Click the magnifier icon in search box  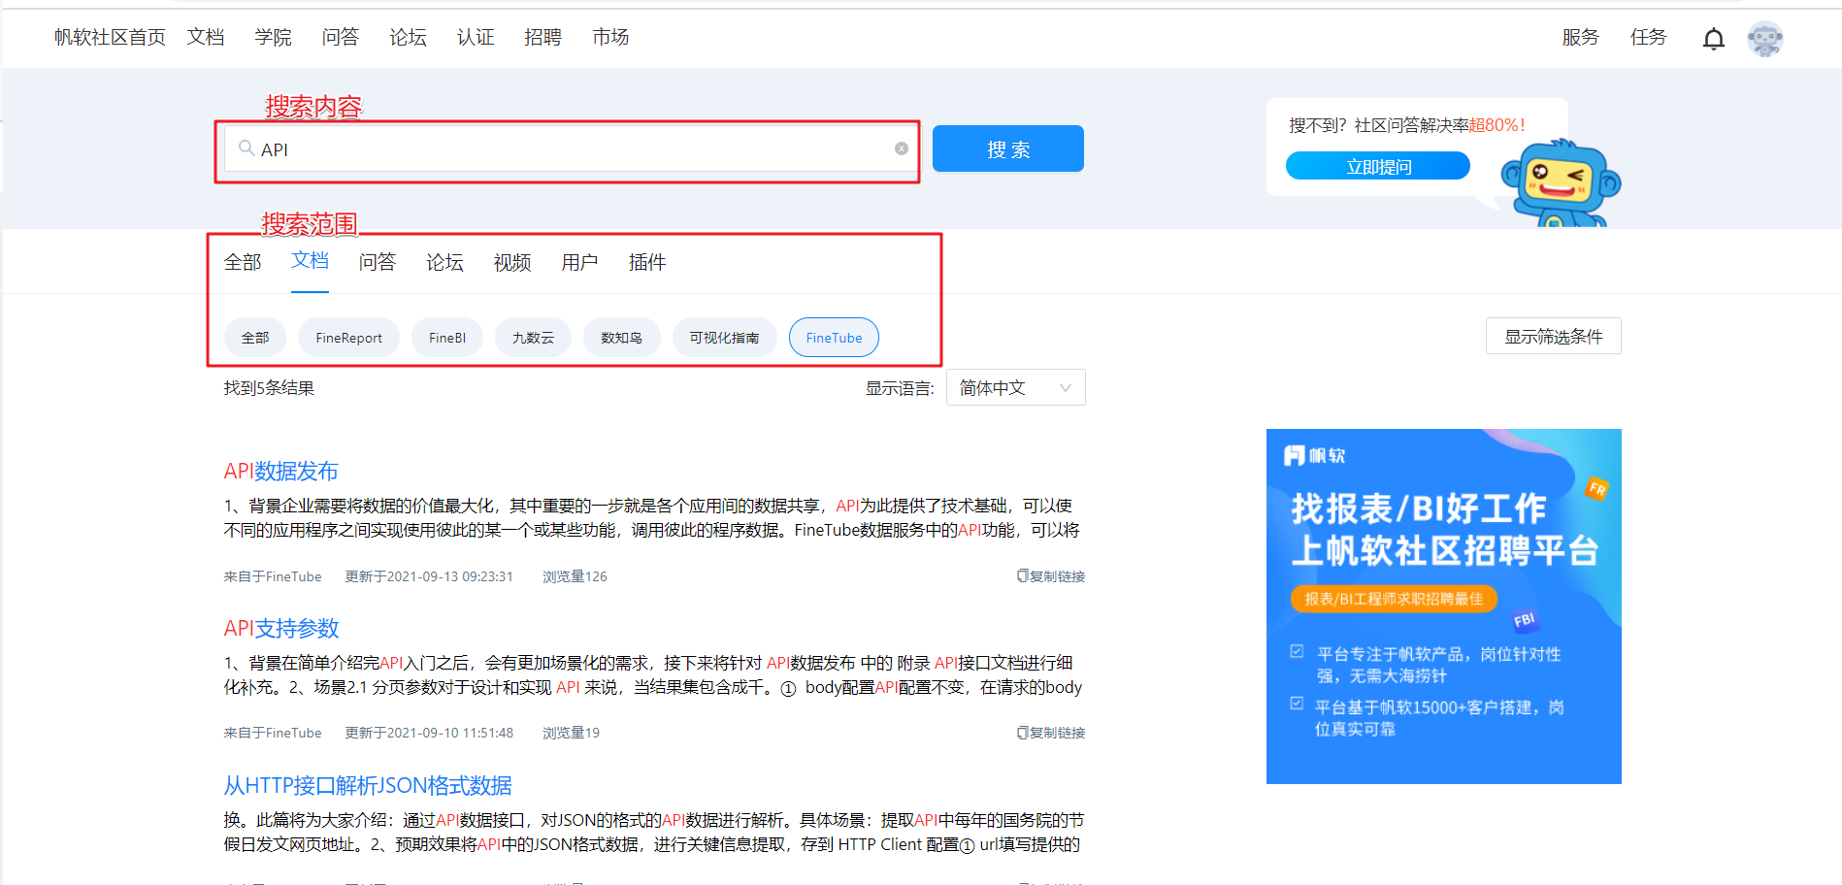click(x=247, y=148)
